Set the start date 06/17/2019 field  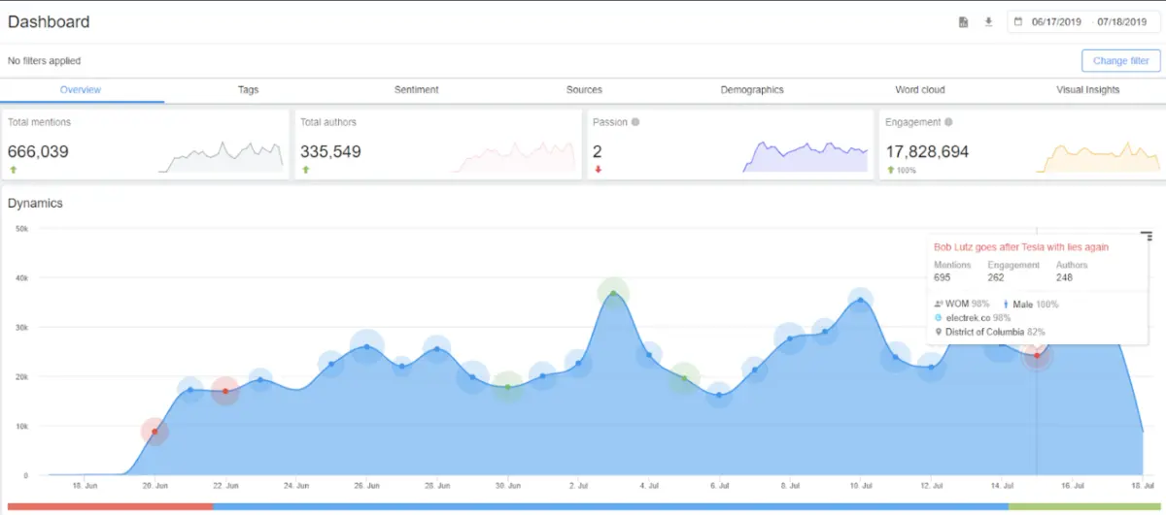1056,22
